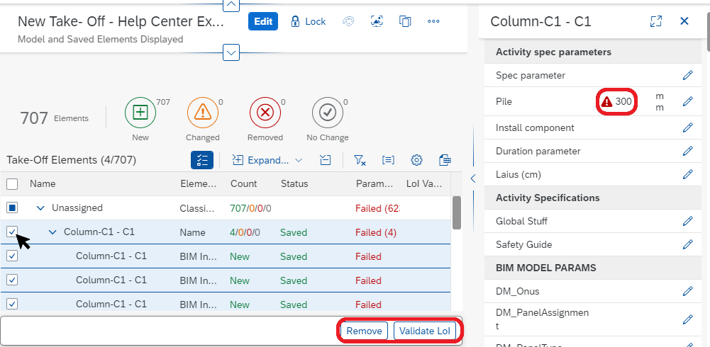Edit Laius (cm) pencil icon
710x347 pixels.
click(687, 174)
